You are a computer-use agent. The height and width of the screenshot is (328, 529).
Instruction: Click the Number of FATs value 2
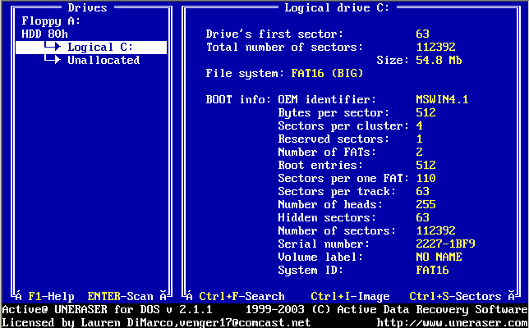pos(420,153)
